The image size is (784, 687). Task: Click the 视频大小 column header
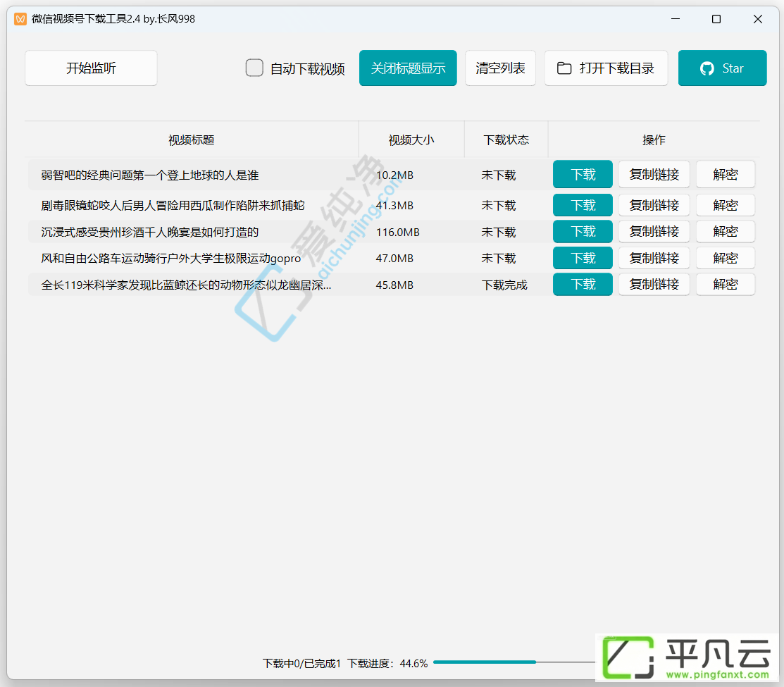click(411, 140)
